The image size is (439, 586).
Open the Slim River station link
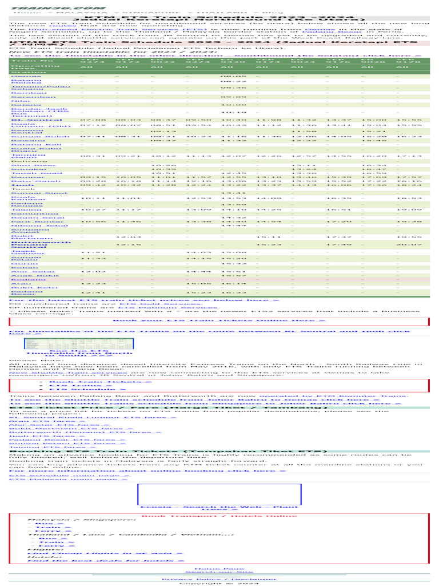(34, 165)
